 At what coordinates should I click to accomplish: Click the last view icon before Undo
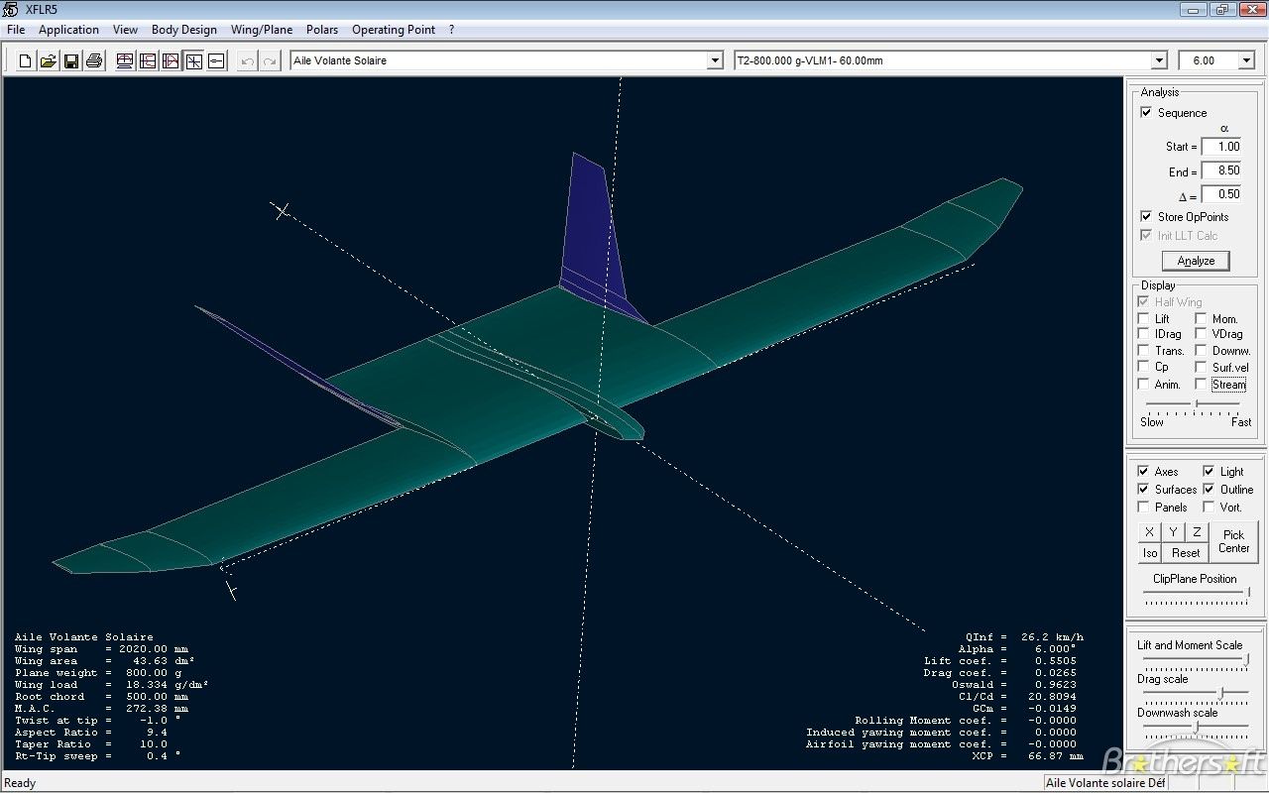[216, 60]
